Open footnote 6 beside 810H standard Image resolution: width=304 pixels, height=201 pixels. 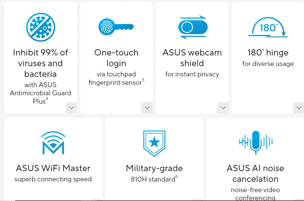[176, 177]
